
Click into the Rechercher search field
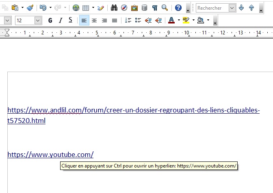(212, 8)
